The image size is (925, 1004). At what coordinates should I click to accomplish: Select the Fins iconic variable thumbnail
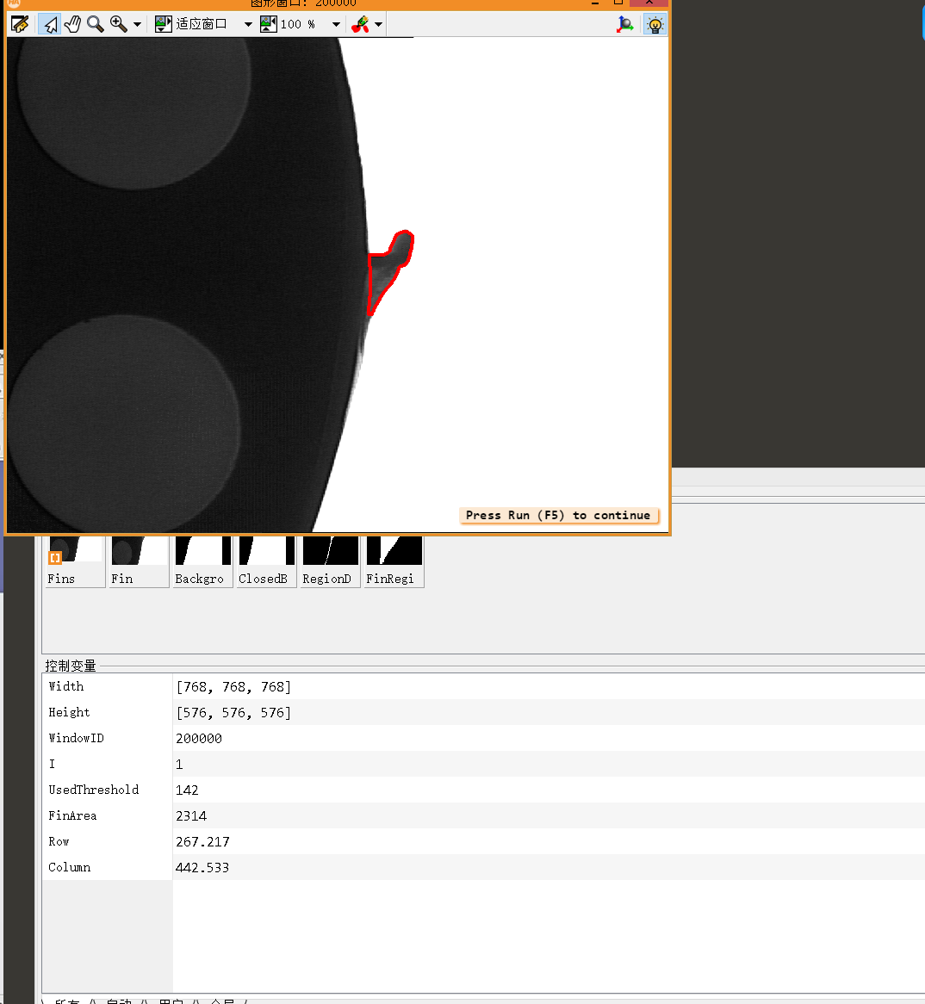pos(75,561)
